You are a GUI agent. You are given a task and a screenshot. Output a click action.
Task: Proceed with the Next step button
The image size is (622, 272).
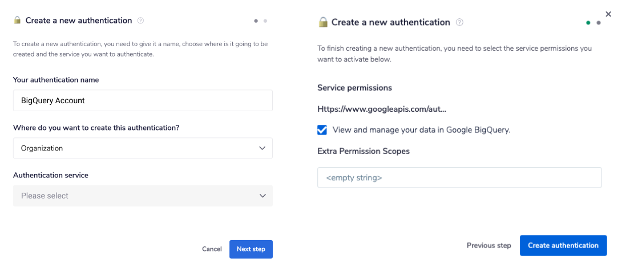click(251, 249)
